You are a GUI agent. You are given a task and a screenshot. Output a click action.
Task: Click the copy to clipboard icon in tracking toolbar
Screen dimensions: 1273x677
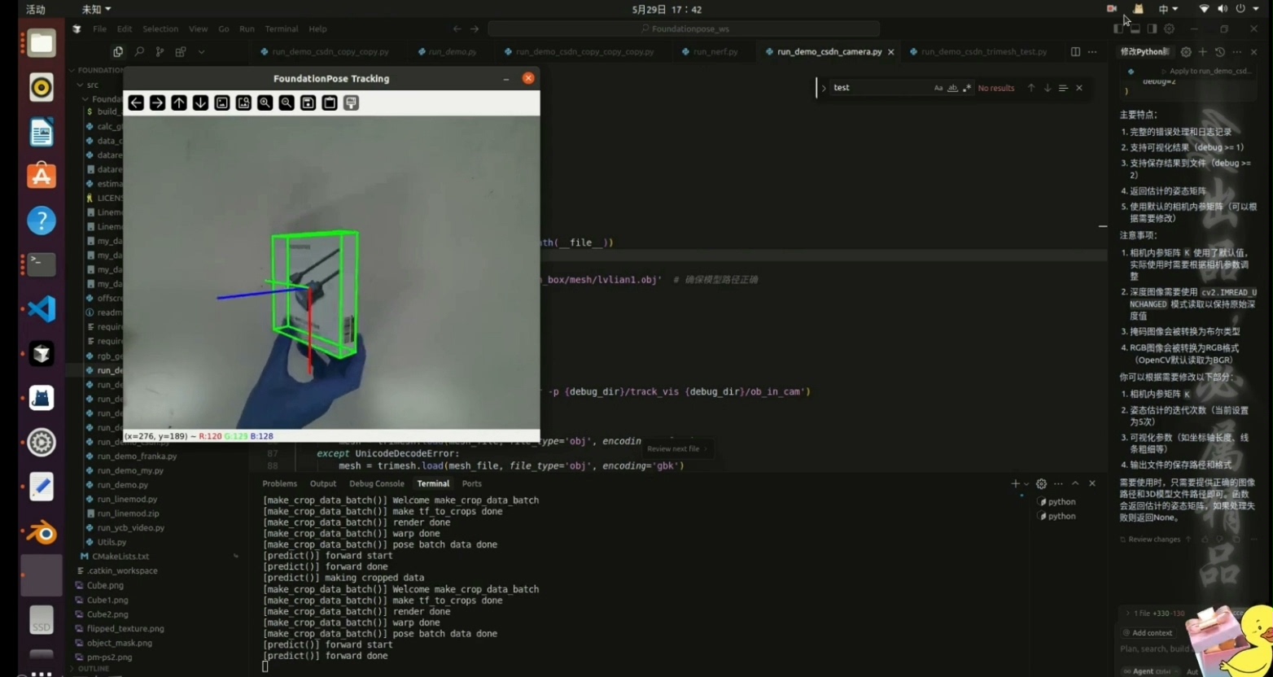[x=330, y=103]
